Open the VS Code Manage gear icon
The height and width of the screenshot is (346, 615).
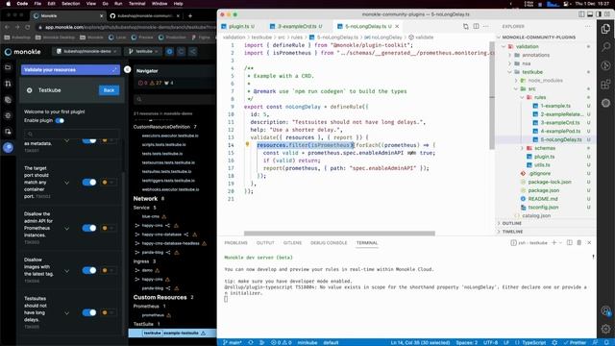(x=605, y=329)
